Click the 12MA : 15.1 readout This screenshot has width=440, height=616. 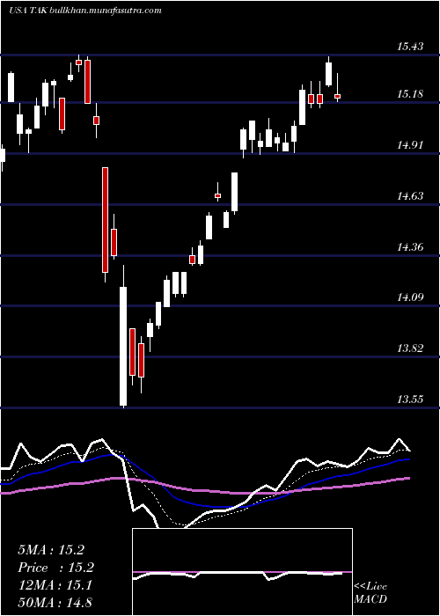(55, 585)
